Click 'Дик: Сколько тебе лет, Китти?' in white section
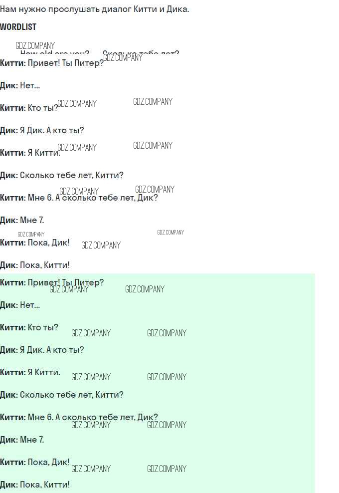 (x=62, y=175)
